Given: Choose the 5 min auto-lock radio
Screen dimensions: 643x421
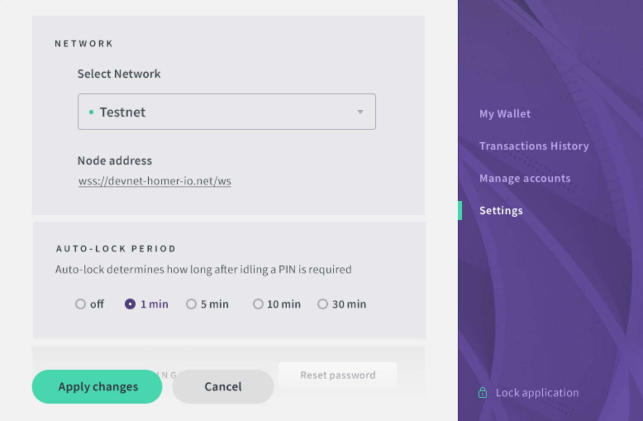Looking at the screenshot, I should (191, 304).
